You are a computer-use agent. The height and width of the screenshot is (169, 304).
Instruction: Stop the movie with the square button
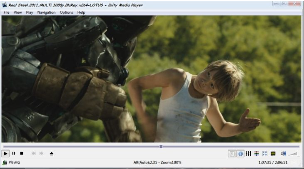tap(22, 154)
